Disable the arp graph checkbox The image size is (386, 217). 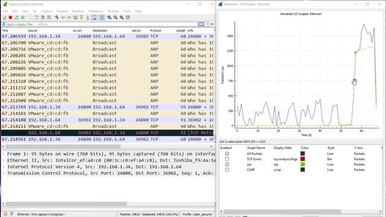tap(227, 165)
